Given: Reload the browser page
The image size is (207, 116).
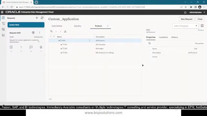Looking at the screenshot, I should (12, 7).
